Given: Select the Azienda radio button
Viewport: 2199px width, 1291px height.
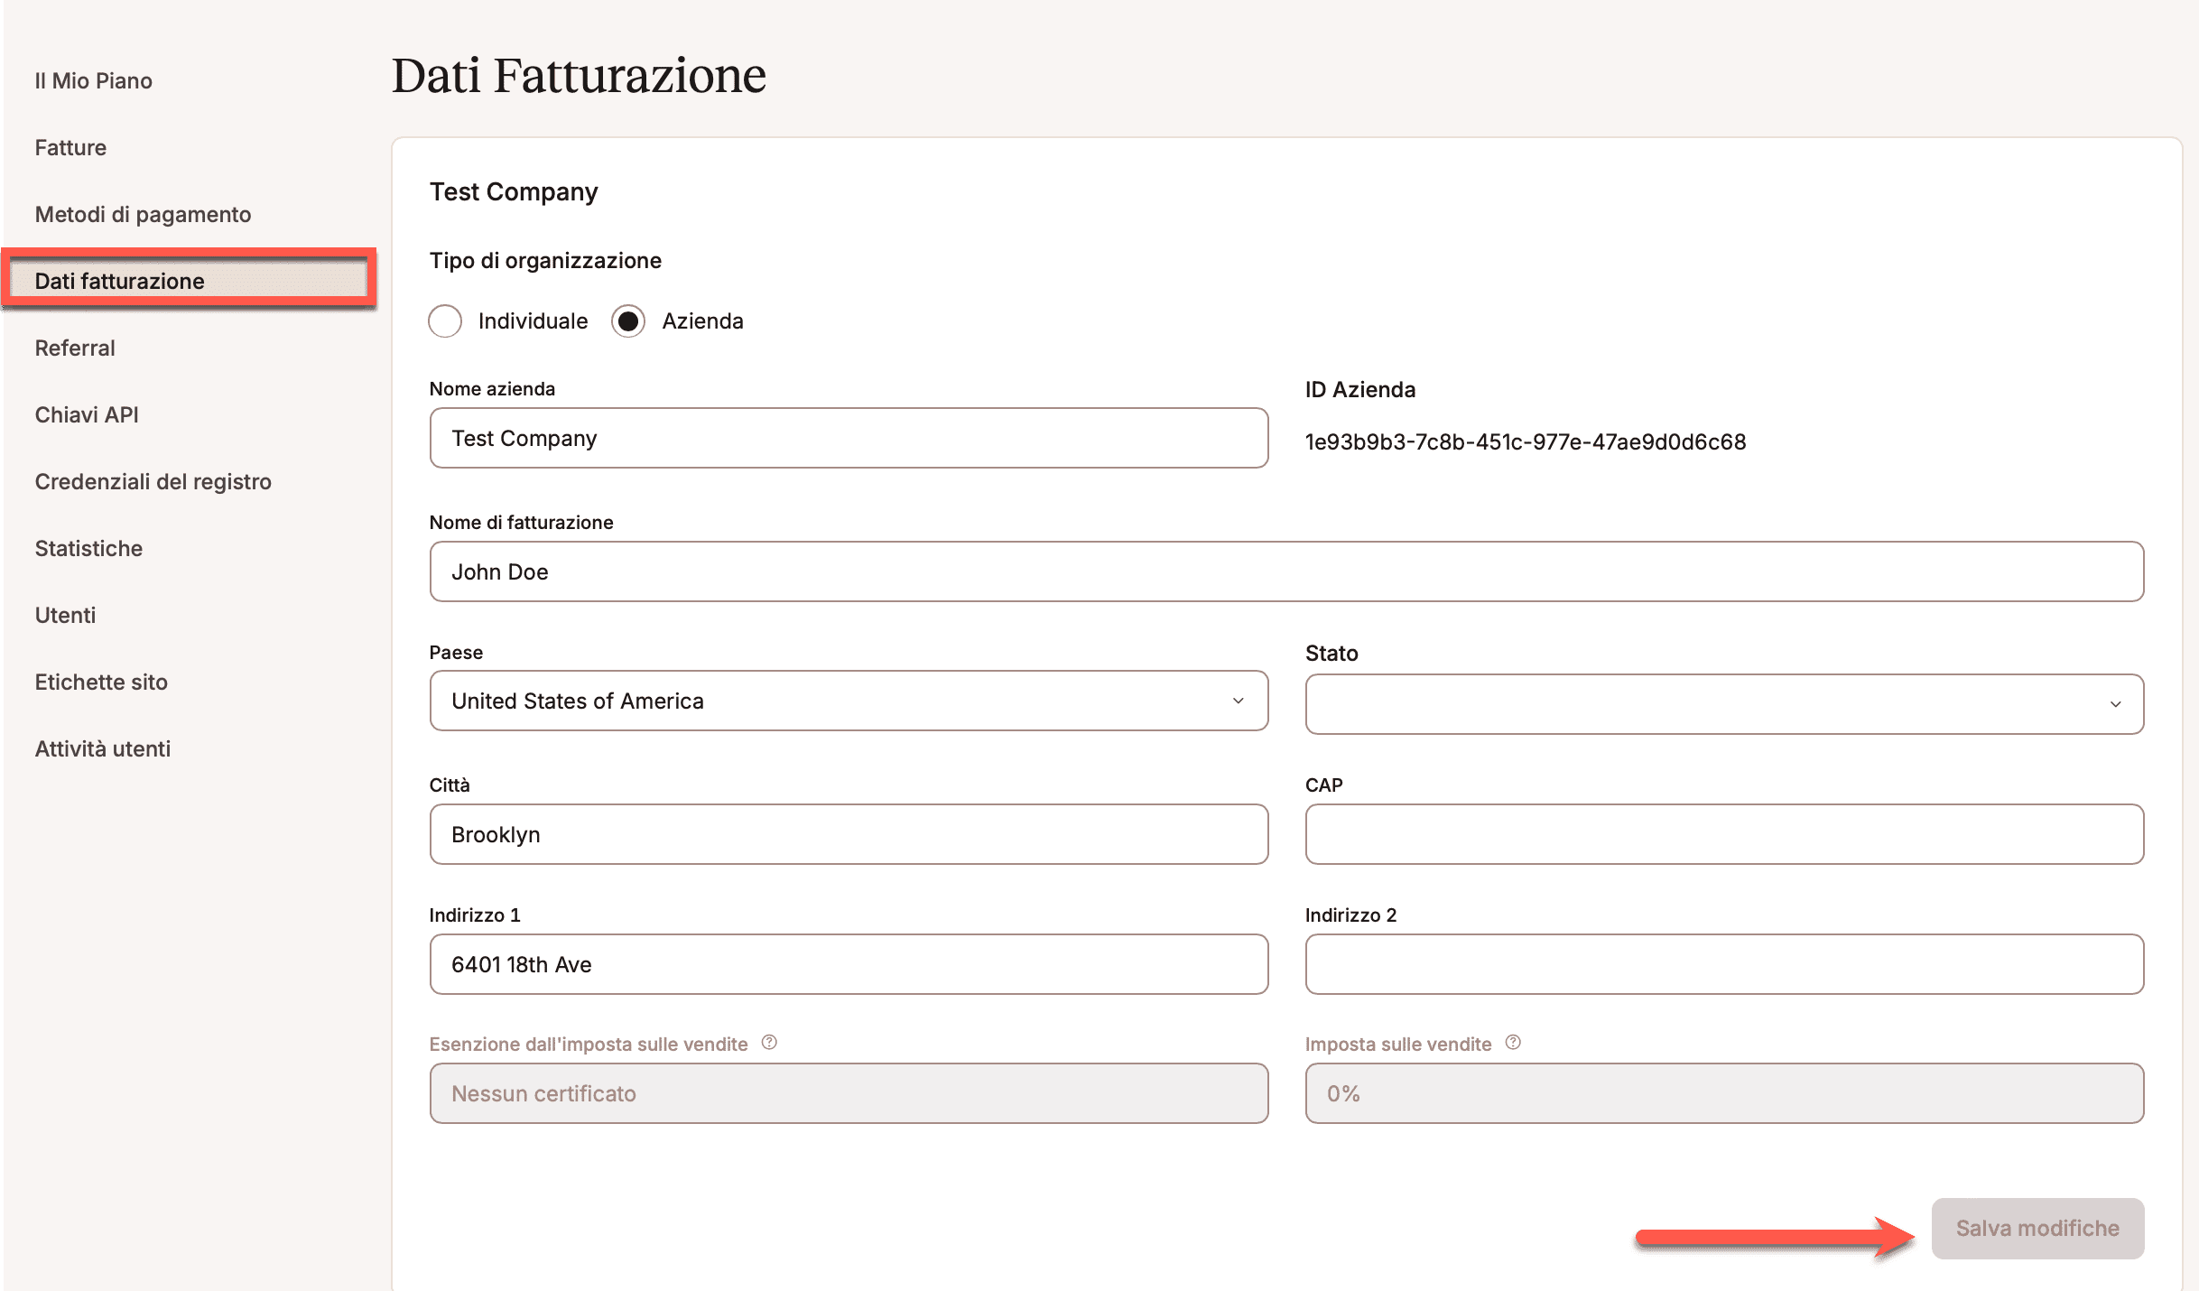Looking at the screenshot, I should (x=628, y=321).
